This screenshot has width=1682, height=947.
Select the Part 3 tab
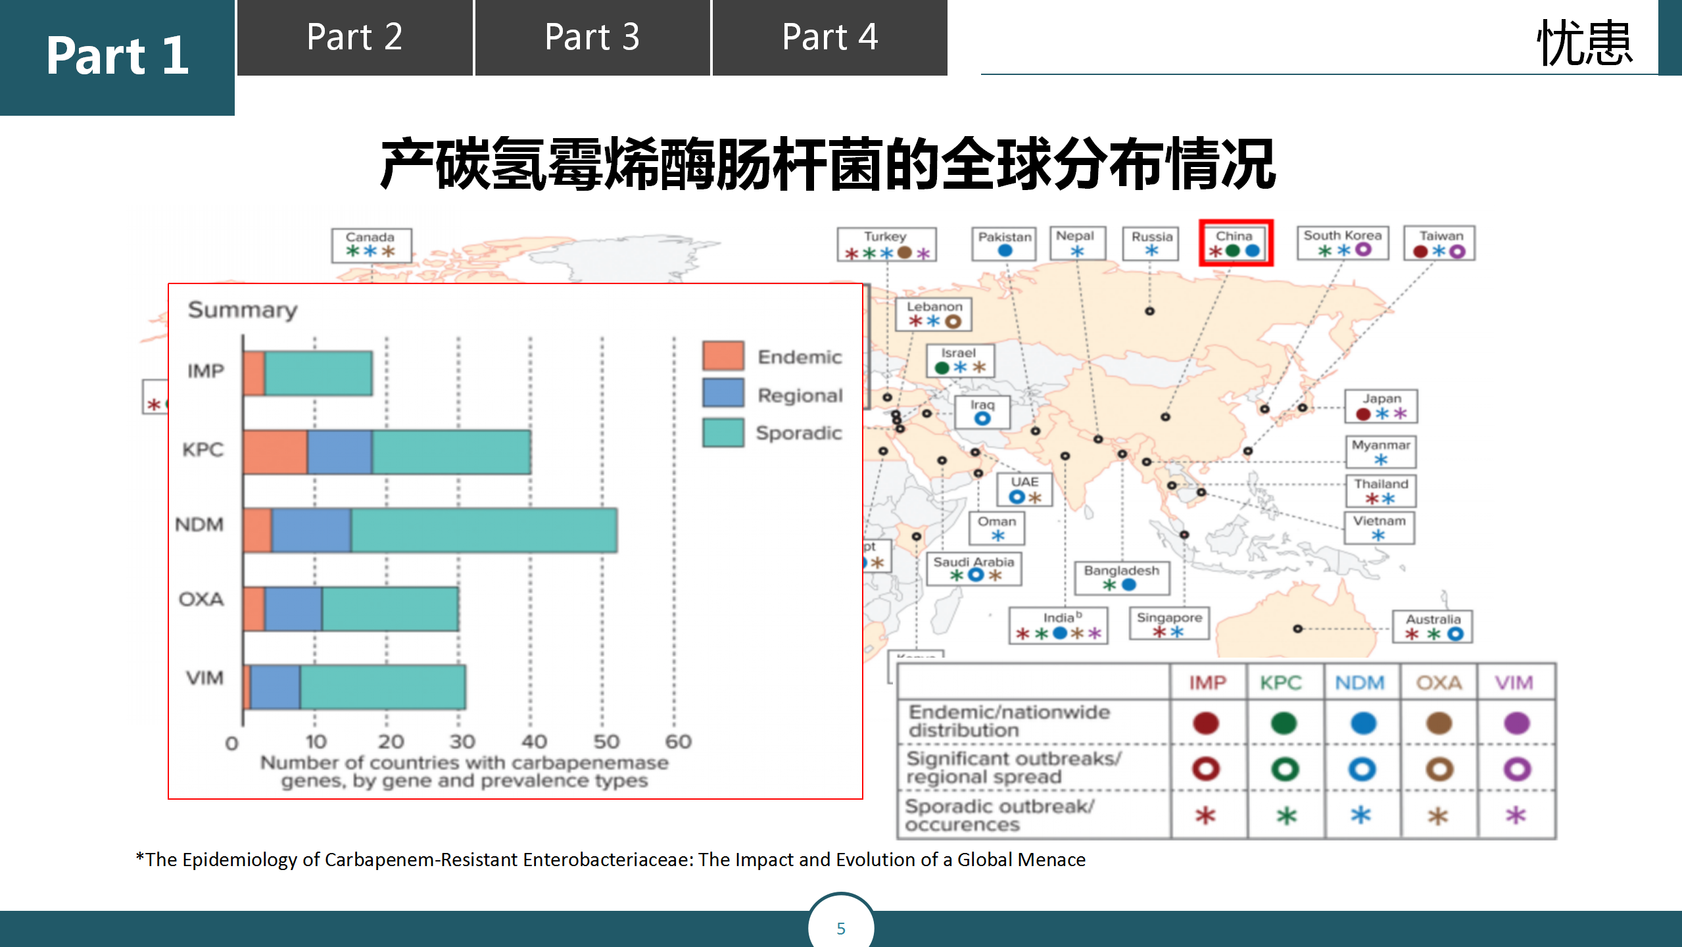(x=592, y=37)
